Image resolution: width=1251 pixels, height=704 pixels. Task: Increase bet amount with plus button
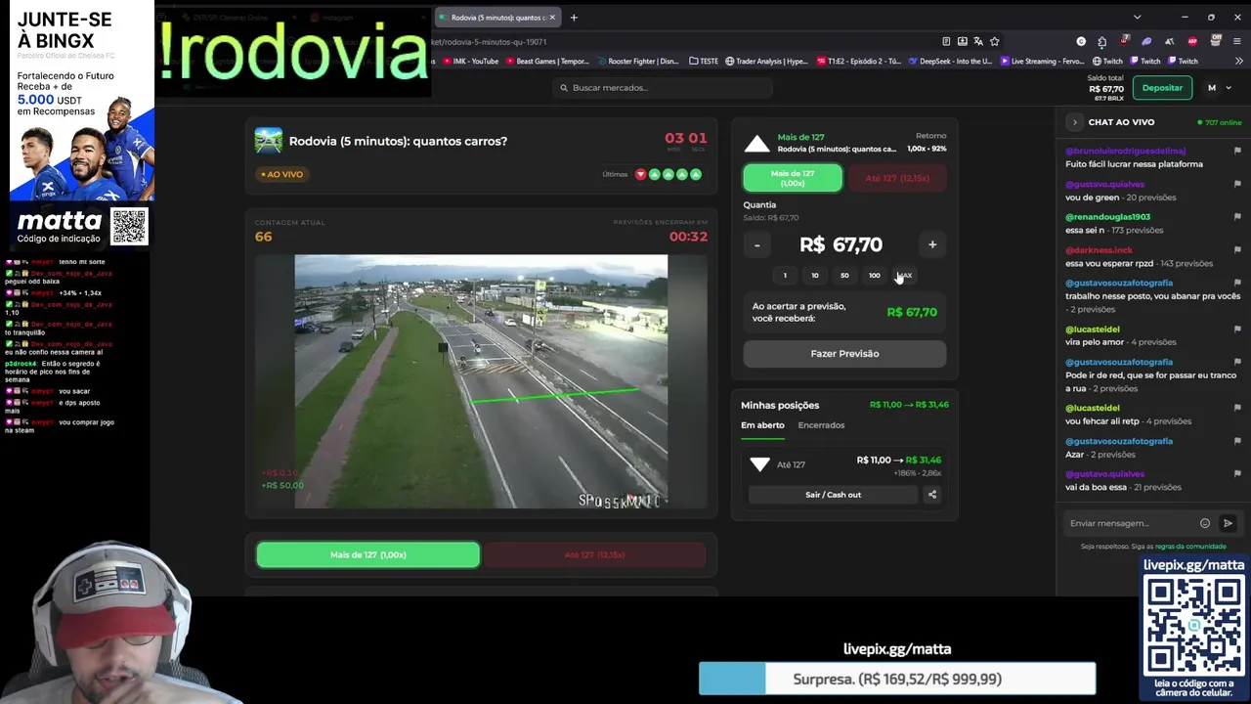click(932, 244)
